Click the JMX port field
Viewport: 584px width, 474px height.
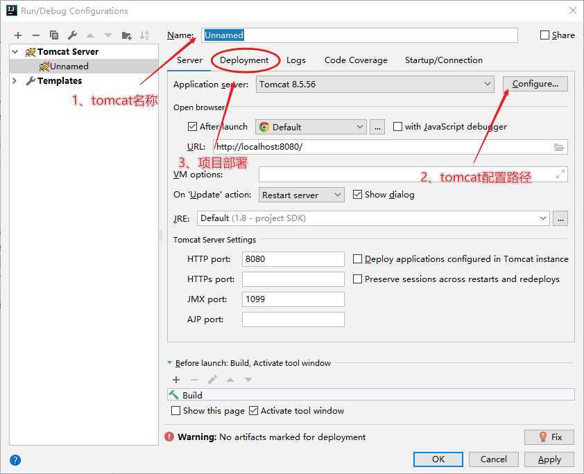click(x=293, y=299)
